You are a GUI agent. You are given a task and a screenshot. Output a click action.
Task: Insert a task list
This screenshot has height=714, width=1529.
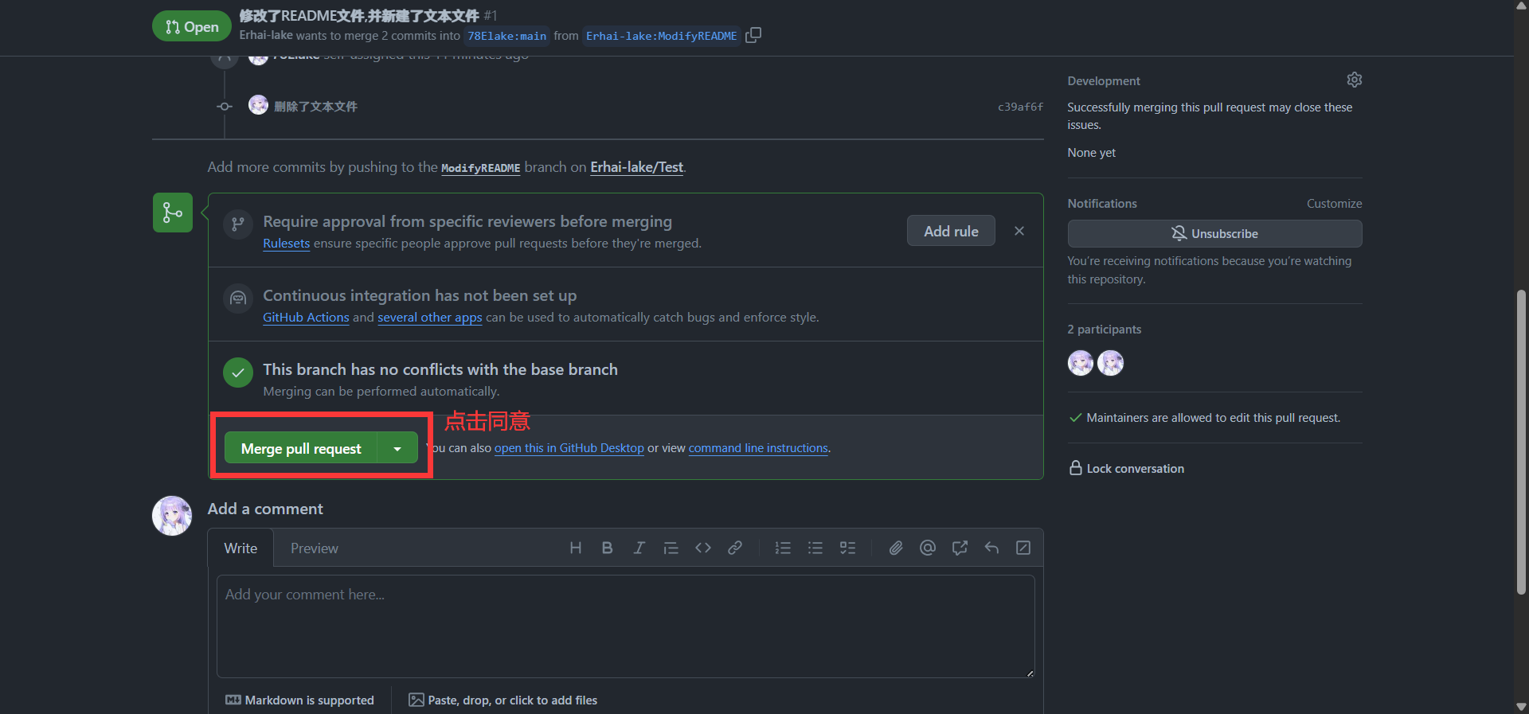(847, 548)
